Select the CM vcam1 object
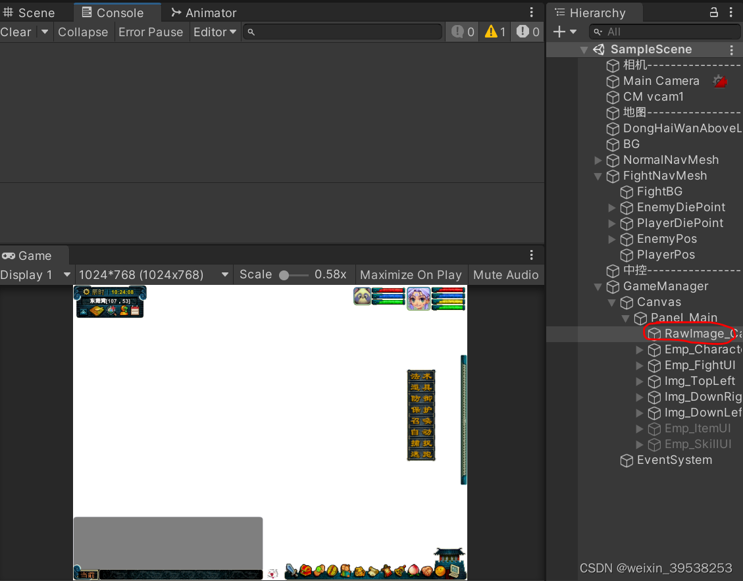 pyautogui.click(x=646, y=97)
